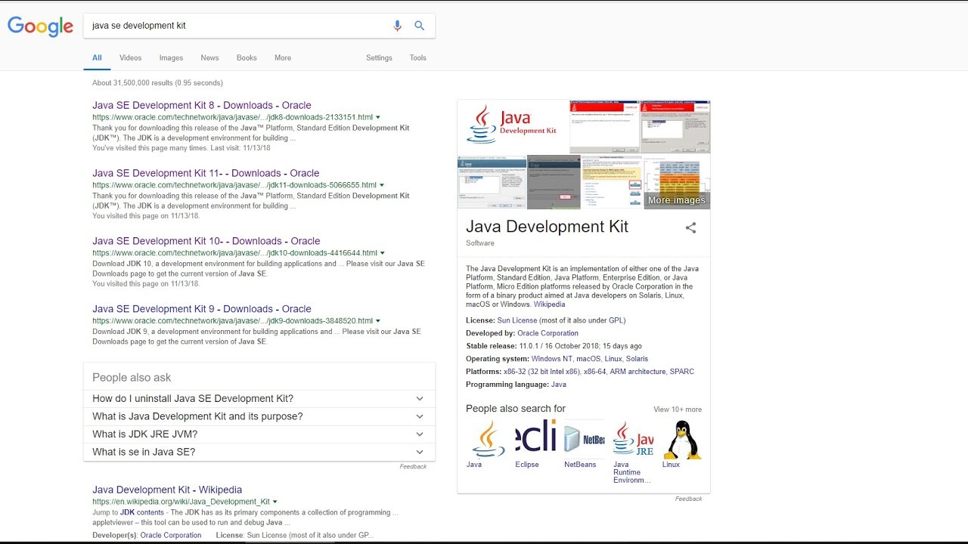The height and width of the screenshot is (544, 968).
Task: Expand What is se in Java SE question
Action: point(259,452)
